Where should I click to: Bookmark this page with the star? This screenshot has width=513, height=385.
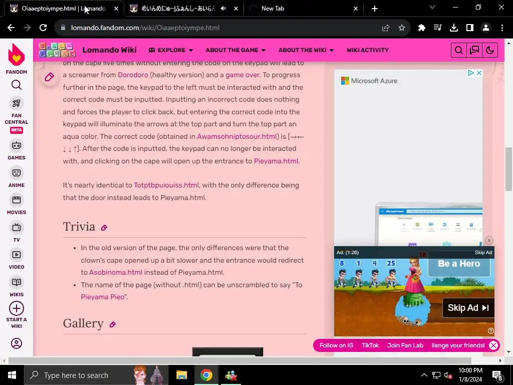click(402, 28)
